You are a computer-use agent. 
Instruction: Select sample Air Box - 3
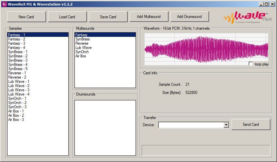[x=38, y=119]
